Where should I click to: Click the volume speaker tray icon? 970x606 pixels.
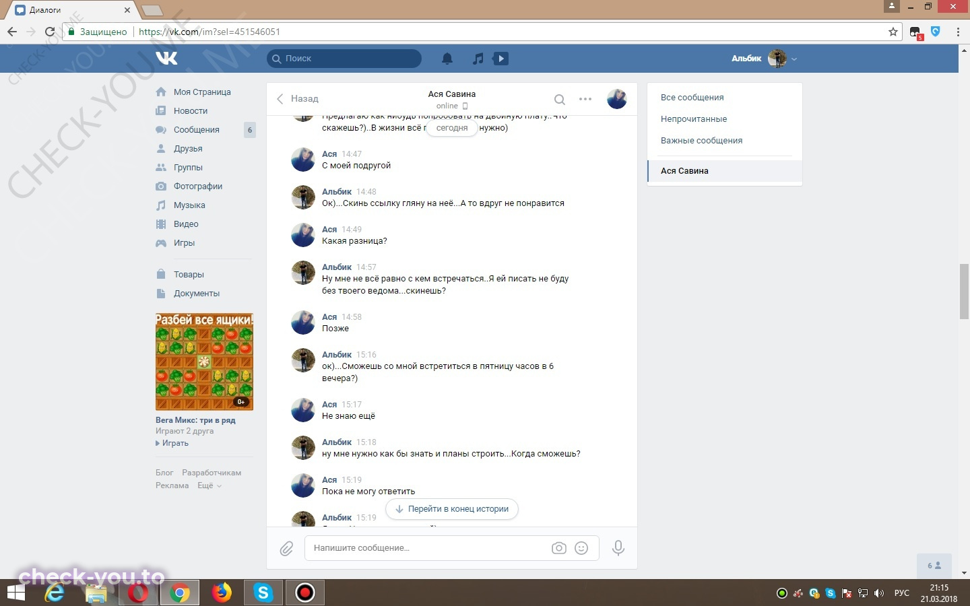coord(878,593)
